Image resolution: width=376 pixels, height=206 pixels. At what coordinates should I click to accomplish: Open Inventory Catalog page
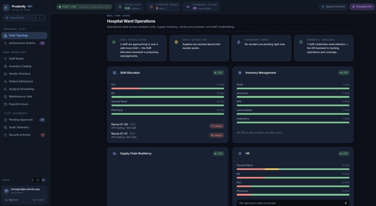24,66
